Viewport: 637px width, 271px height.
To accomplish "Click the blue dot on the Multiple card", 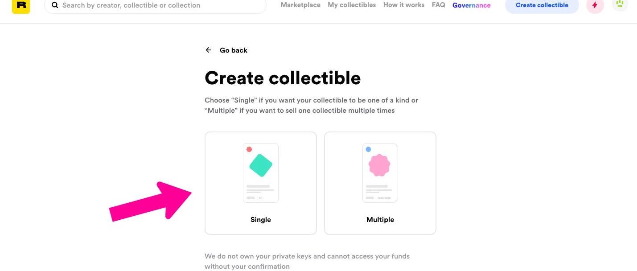I will pyautogui.click(x=368, y=149).
